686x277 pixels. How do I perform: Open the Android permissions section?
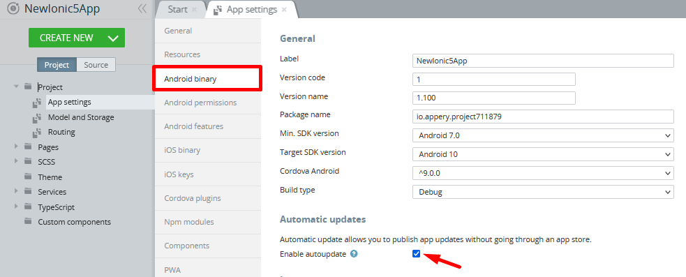point(208,103)
